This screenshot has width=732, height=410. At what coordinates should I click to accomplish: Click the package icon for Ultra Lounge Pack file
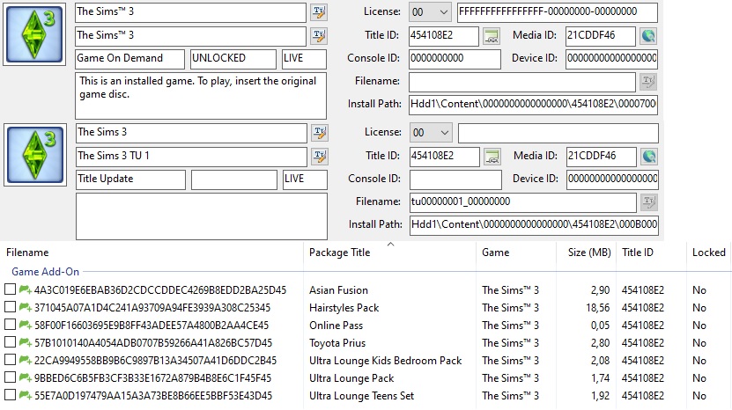pyautogui.click(x=26, y=377)
